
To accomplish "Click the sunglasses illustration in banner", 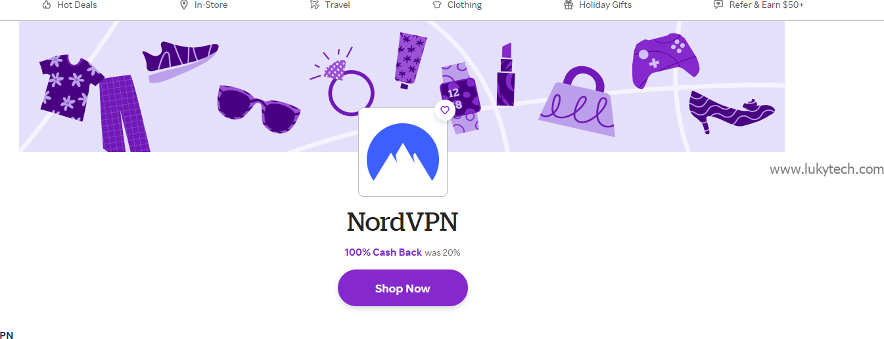I will 259,108.
